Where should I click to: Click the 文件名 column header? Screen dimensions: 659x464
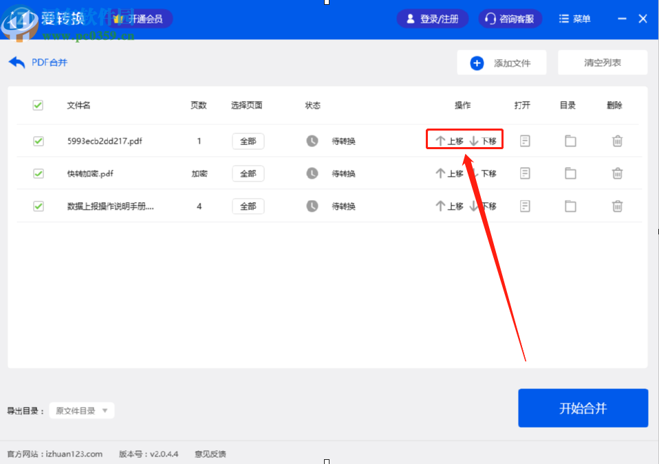click(x=78, y=105)
